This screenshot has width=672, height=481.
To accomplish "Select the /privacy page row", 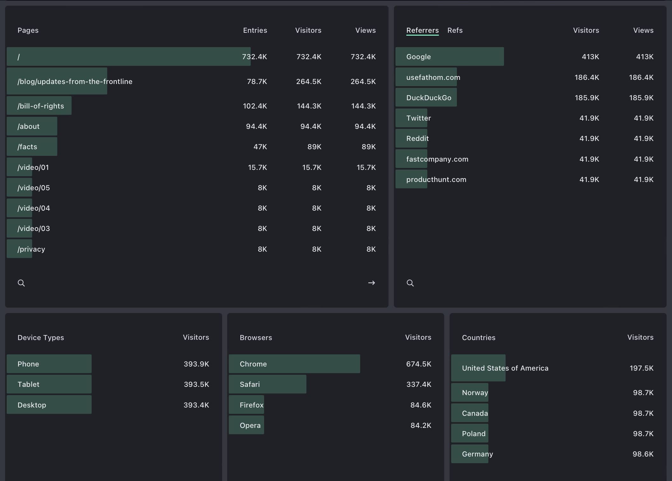I will coord(31,249).
